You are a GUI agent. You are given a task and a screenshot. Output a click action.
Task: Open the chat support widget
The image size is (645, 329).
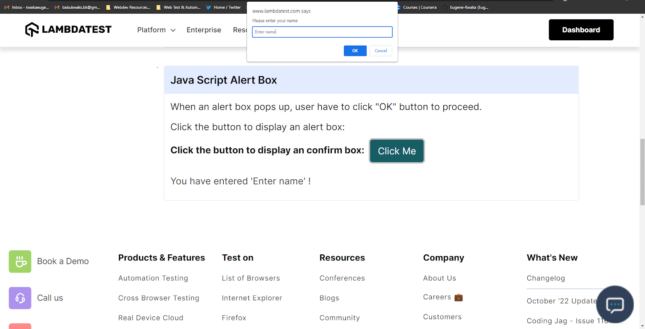click(615, 304)
